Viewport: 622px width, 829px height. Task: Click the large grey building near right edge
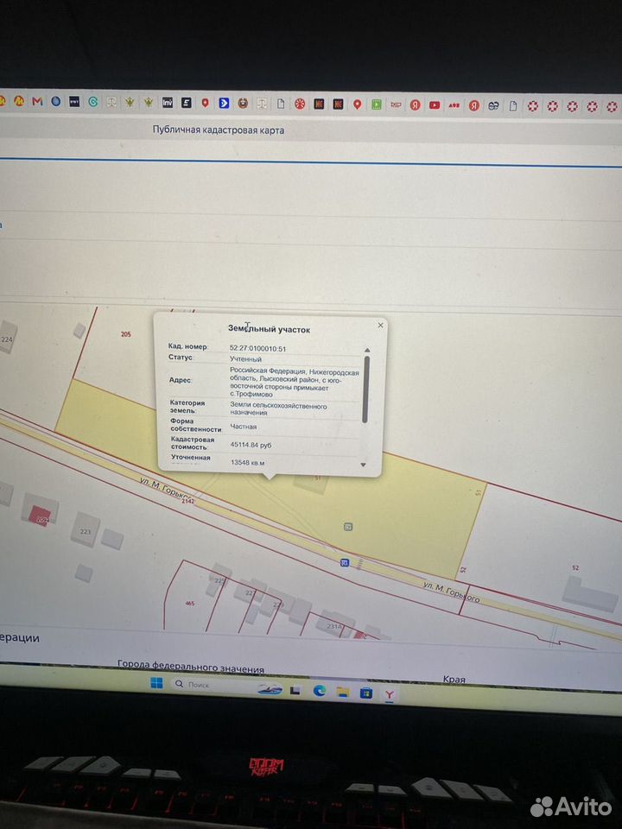589,593
